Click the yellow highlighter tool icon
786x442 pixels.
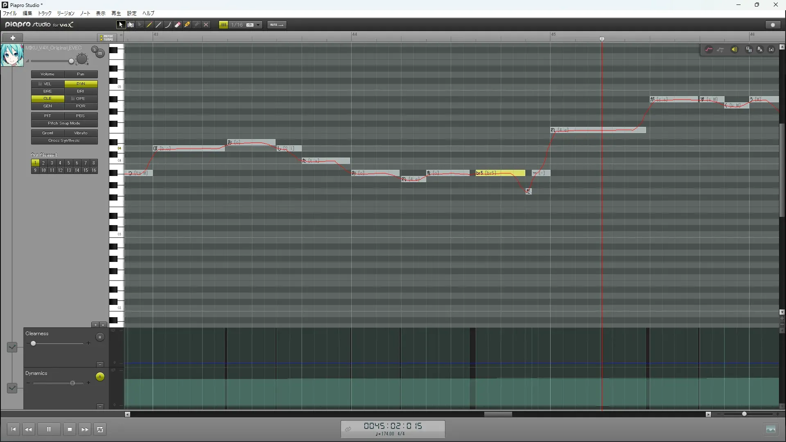coord(187,25)
